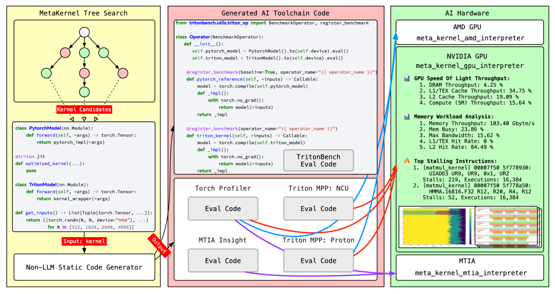
Task: Select Eval Code under Torch Profiler
Action: (x=219, y=208)
